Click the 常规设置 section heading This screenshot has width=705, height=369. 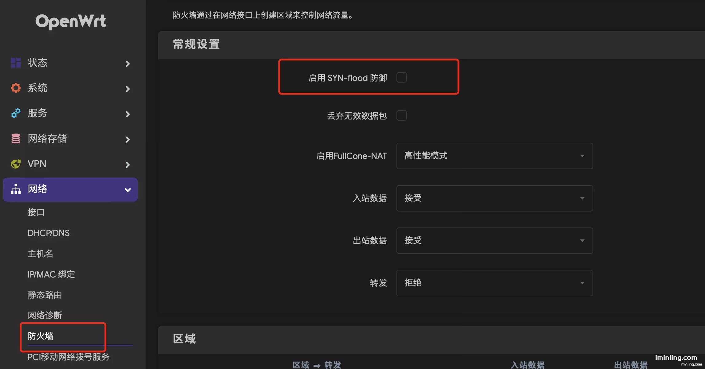pyautogui.click(x=196, y=44)
